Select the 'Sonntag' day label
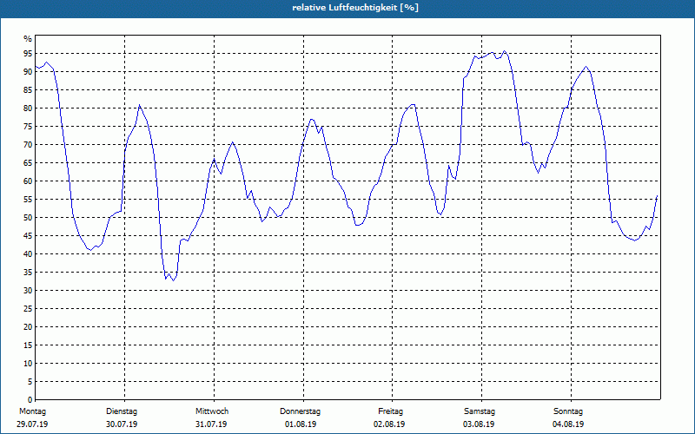 coord(568,411)
